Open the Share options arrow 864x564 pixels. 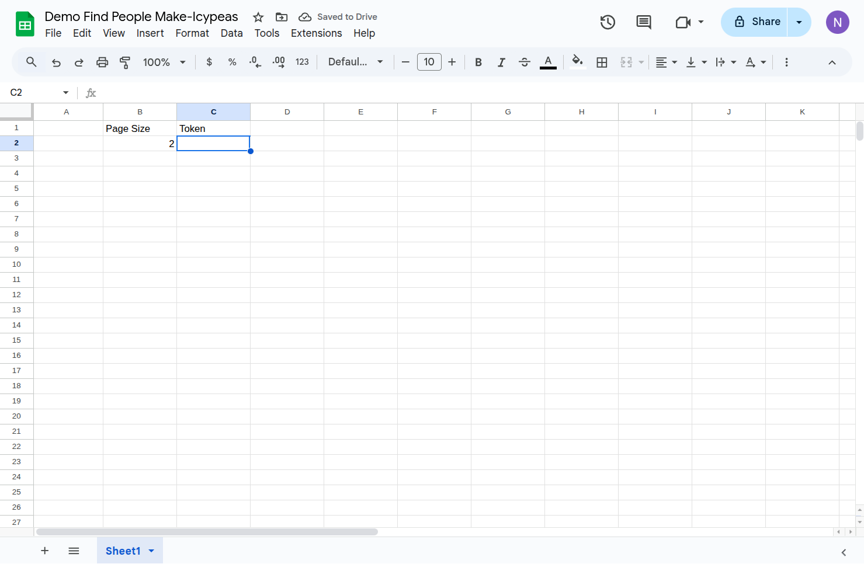pyautogui.click(x=799, y=22)
